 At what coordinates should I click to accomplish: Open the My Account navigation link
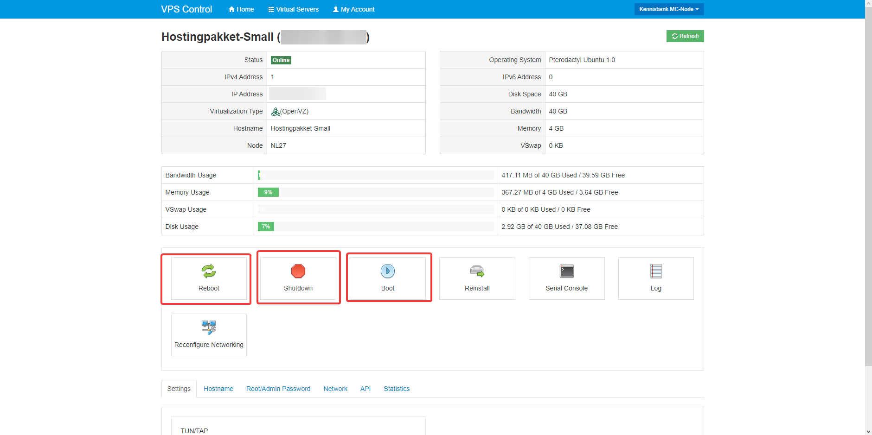point(353,9)
